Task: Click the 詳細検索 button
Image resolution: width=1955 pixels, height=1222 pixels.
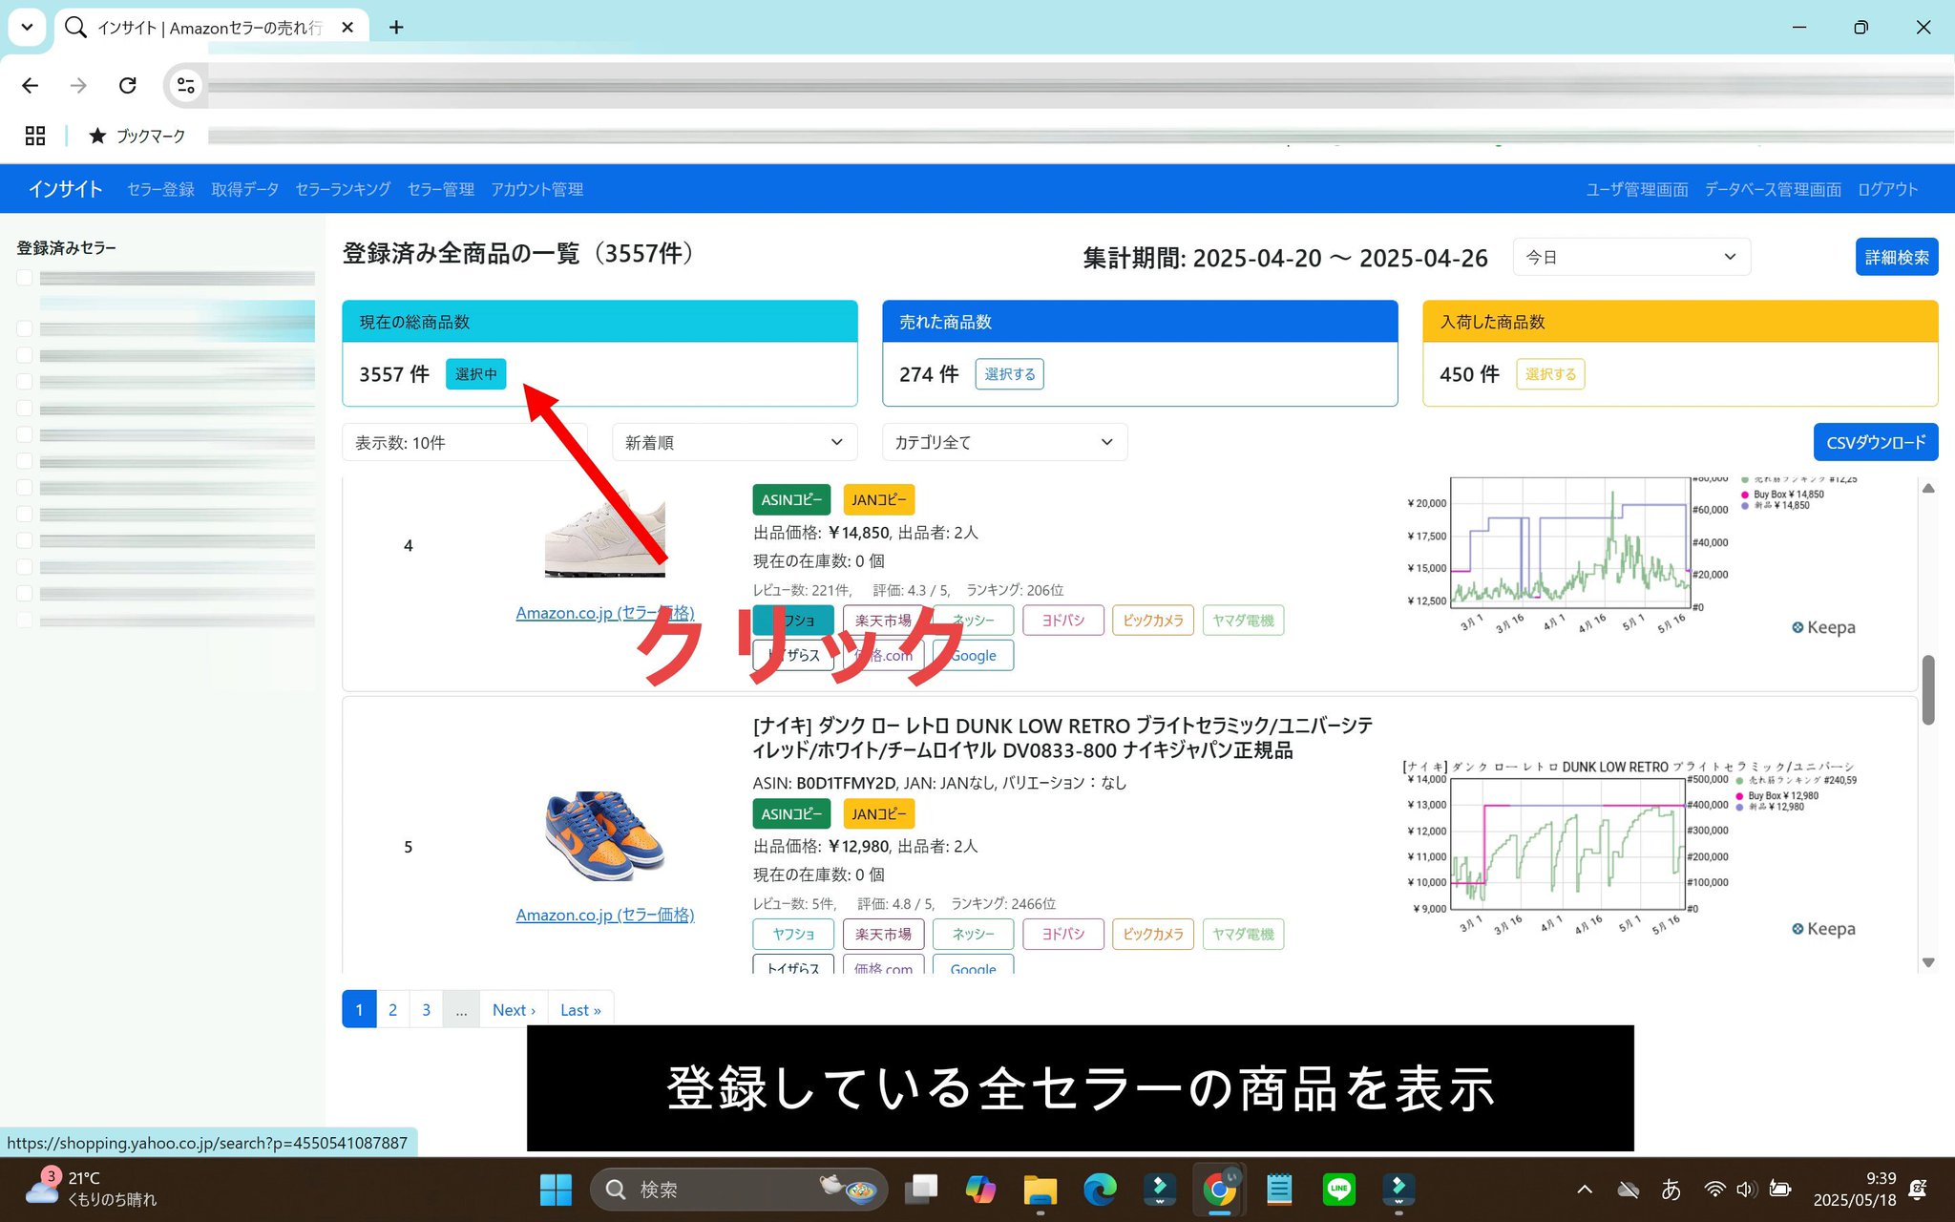Action: pyautogui.click(x=1896, y=257)
